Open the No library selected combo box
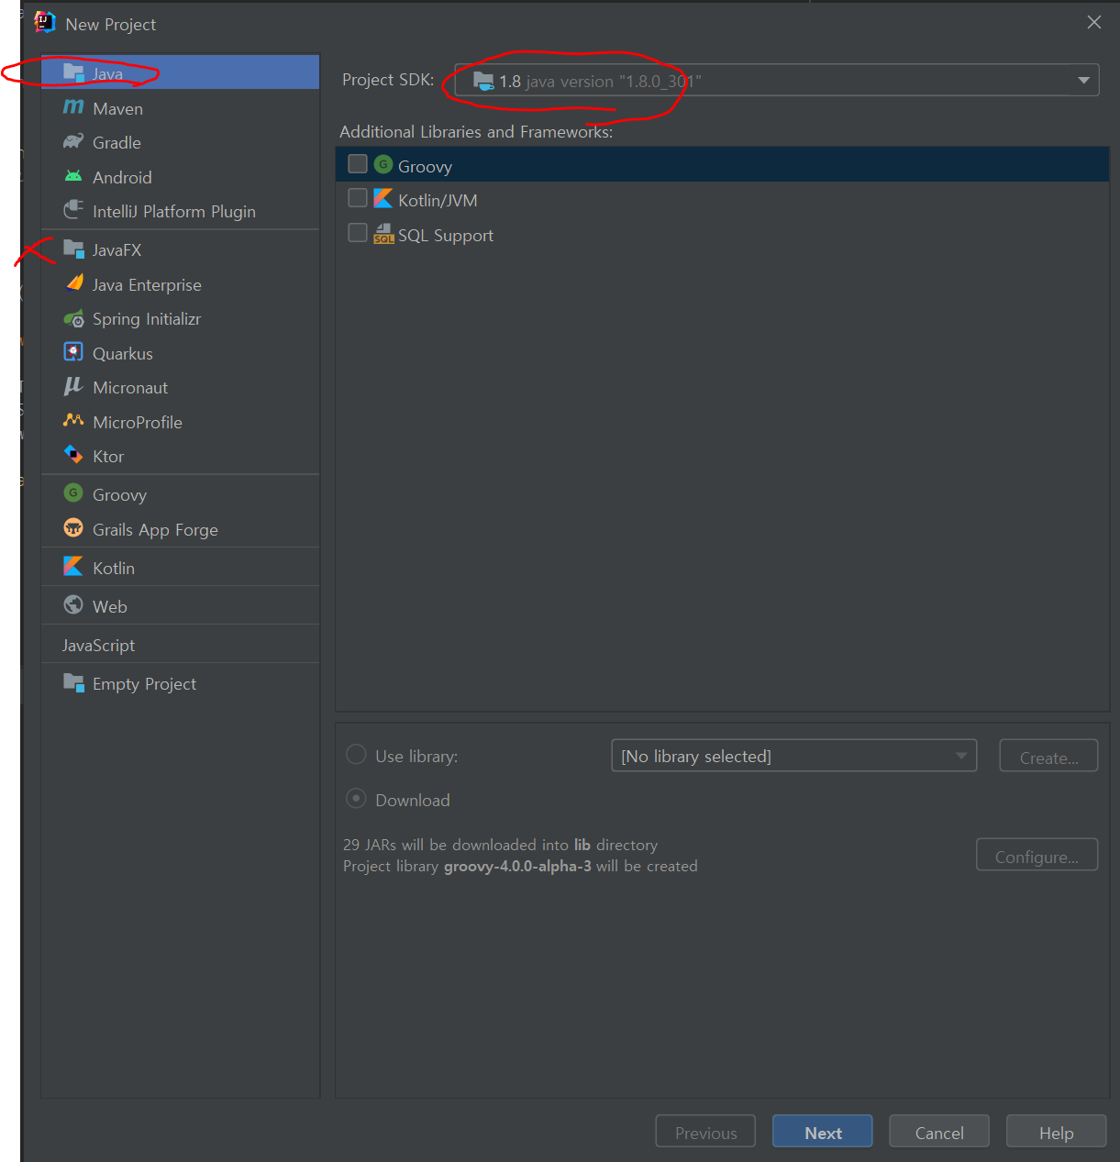 coord(793,756)
